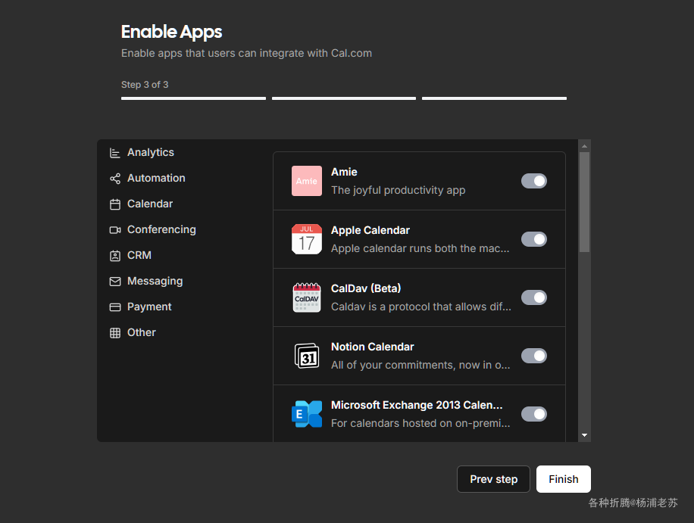Click the Apple Calendar JUL 17 icon
The image size is (694, 523).
click(307, 239)
